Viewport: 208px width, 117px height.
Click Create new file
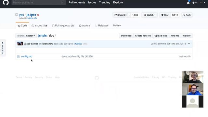pos(143,36)
